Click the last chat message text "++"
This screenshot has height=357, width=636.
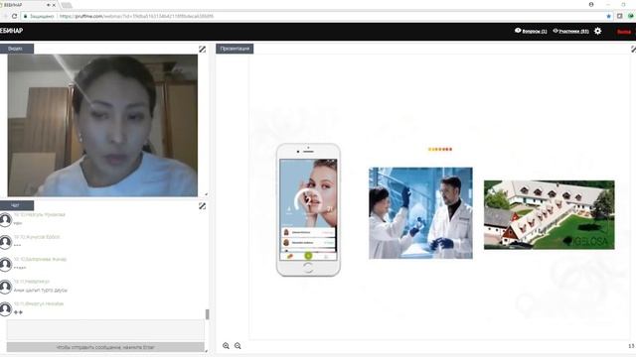[x=18, y=312]
